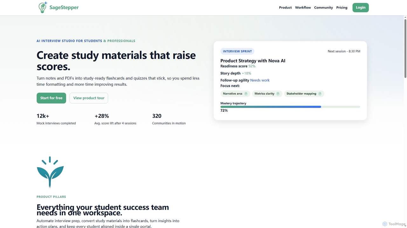Click the 'PRODUCT PILLARS' label
This screenshot has height=228, width=407.
tap(51, 197)
